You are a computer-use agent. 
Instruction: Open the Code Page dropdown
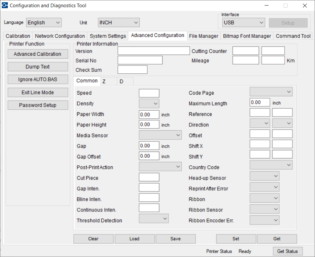[271, 92]
